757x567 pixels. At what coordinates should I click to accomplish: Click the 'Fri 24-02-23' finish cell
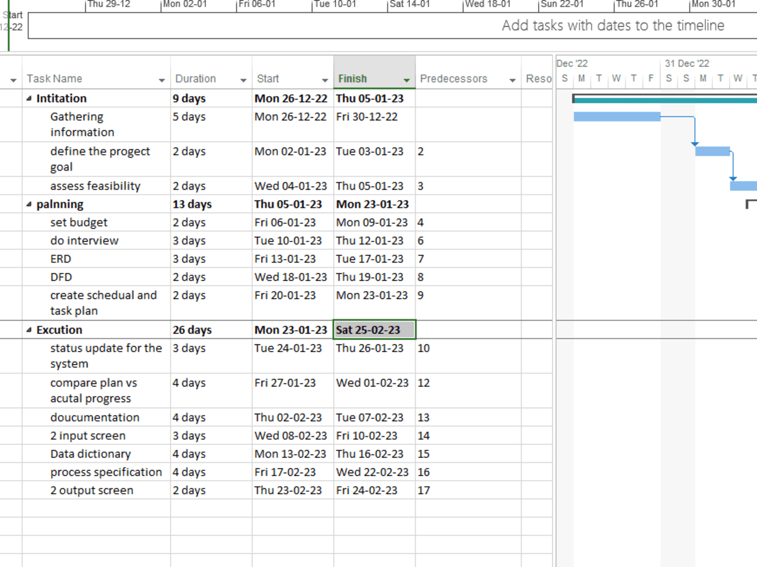click(374, 490)
